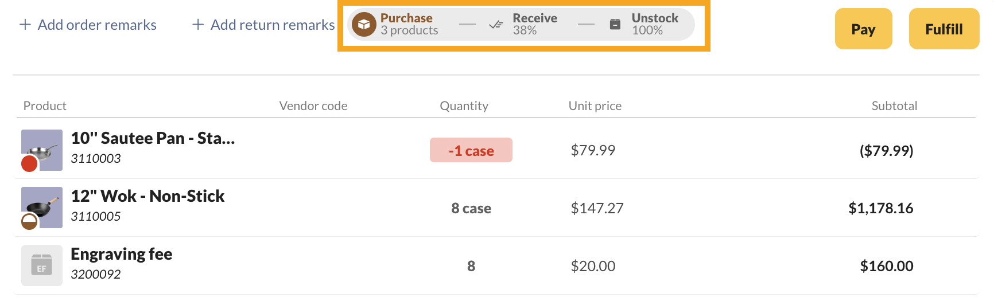Click the Purchase box icon

pyautogui.click(x=364, y=25)
